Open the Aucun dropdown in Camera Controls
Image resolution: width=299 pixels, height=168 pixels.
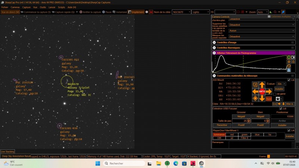[262, 31]
